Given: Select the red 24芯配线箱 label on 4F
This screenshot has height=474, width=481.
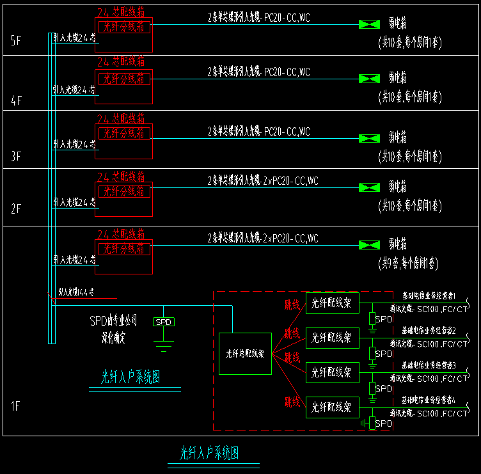Looking at the screenshot, I should [121, 61].
